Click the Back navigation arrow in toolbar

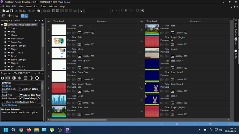(45, 11)
